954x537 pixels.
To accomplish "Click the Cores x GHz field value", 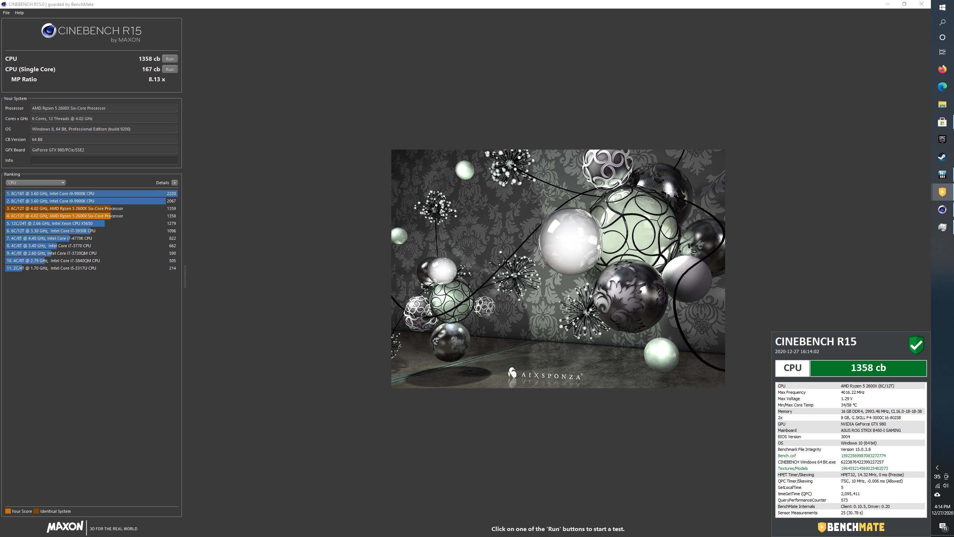I will tap(104, 119).
